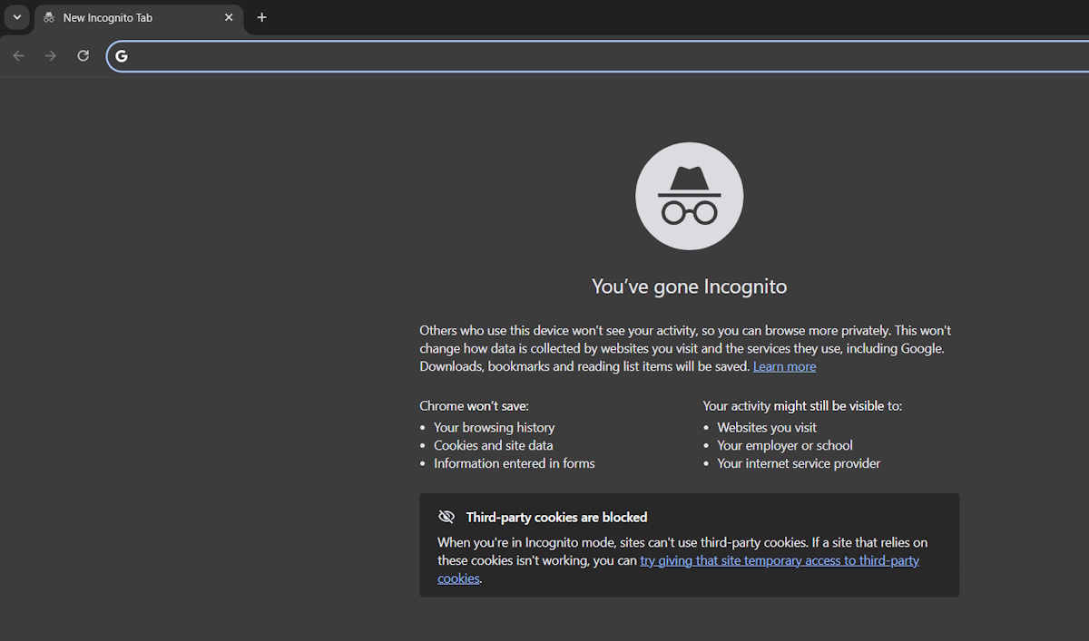
Task: Click the temporary third-party cookies access link
Action: tap(779, 559)
